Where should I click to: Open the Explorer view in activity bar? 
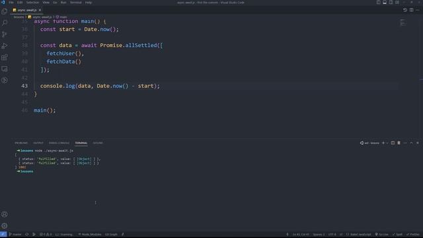click(x=5, y=11)
